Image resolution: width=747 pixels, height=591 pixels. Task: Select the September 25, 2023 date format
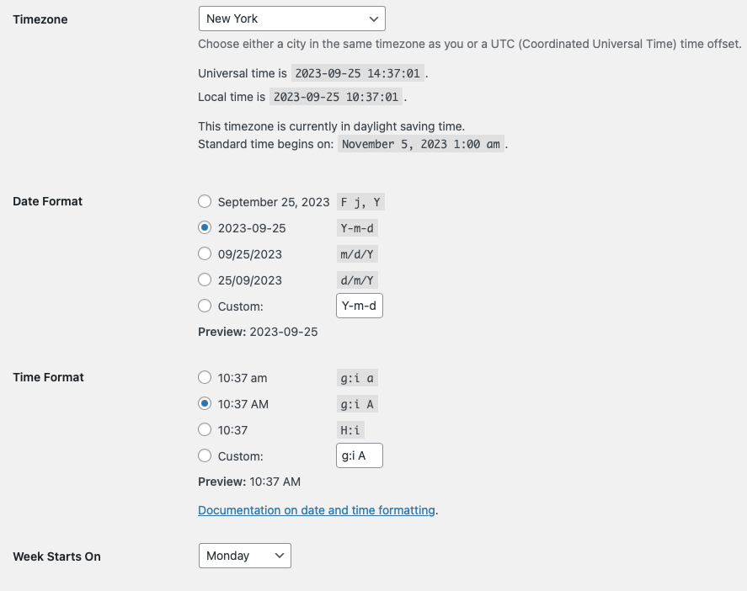click(x=205, y=202)
